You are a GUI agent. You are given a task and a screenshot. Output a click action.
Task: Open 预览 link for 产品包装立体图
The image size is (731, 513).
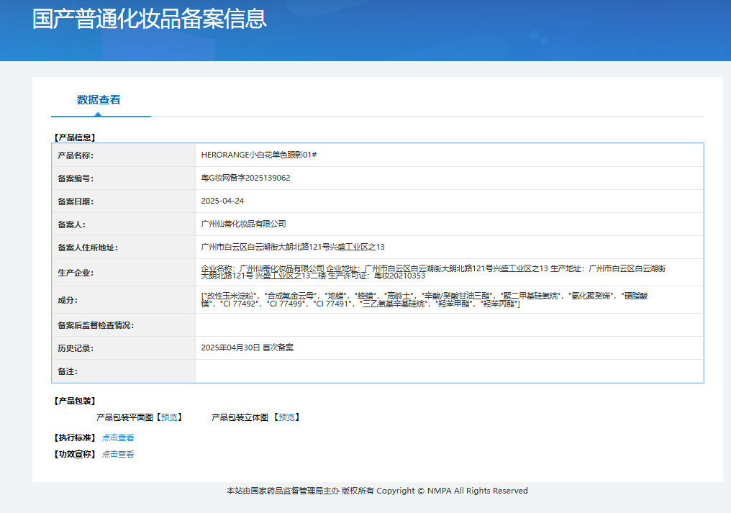coord(286,417)
